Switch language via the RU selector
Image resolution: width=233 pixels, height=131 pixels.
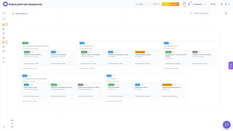pyautogui.click(x=213, y=4)
